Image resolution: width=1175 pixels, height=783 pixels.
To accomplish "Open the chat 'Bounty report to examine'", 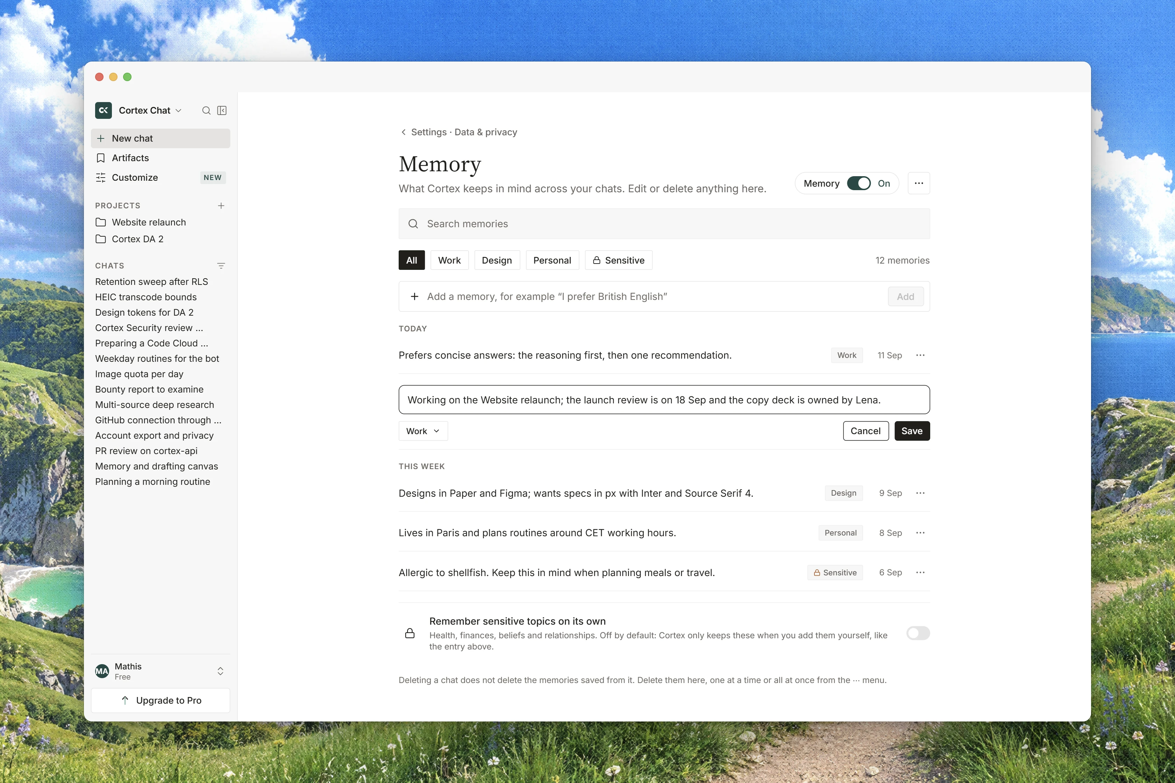I will pos(149,389).
